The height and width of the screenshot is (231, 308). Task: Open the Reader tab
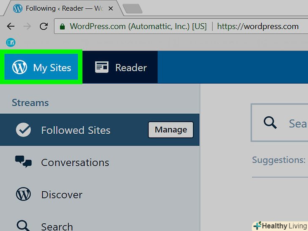120,67
